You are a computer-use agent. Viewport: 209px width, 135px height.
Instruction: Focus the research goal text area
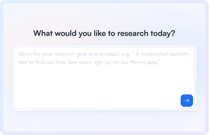pos(104,78)
